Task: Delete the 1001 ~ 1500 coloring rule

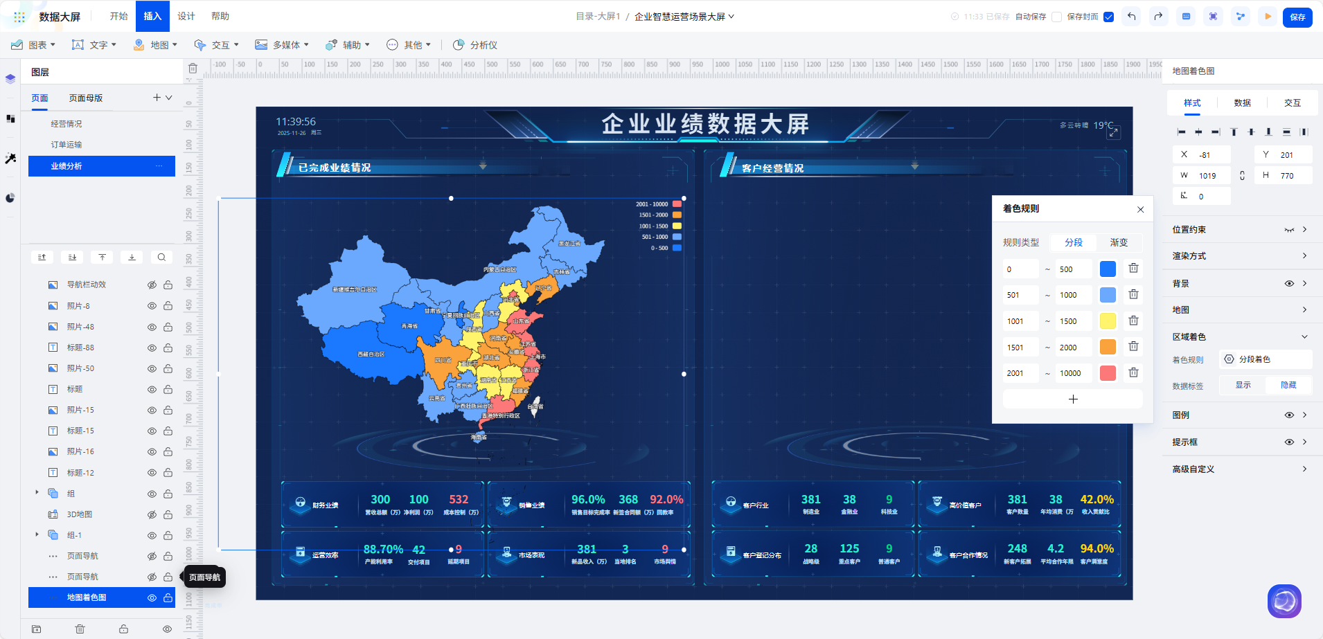Action: [x=1133, y=321]
